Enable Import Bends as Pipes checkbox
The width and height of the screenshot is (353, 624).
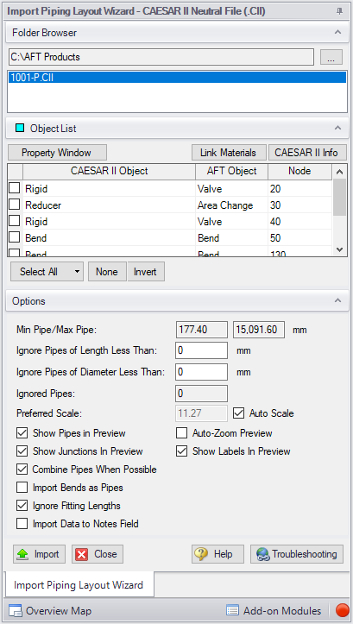22,488
